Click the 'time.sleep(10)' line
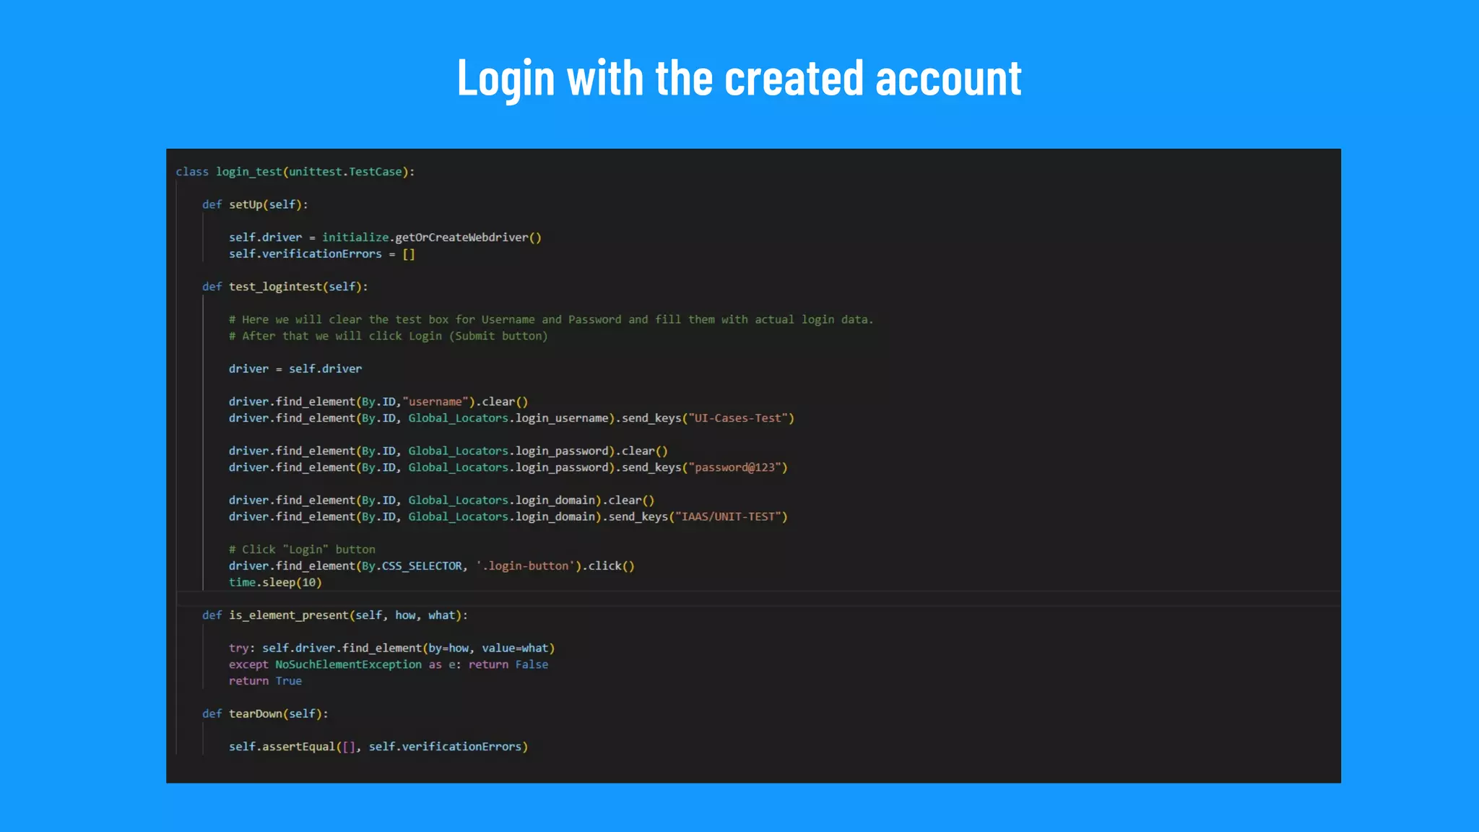The height and width of the screenshot is (832, 1479). [x=275, y=582]
